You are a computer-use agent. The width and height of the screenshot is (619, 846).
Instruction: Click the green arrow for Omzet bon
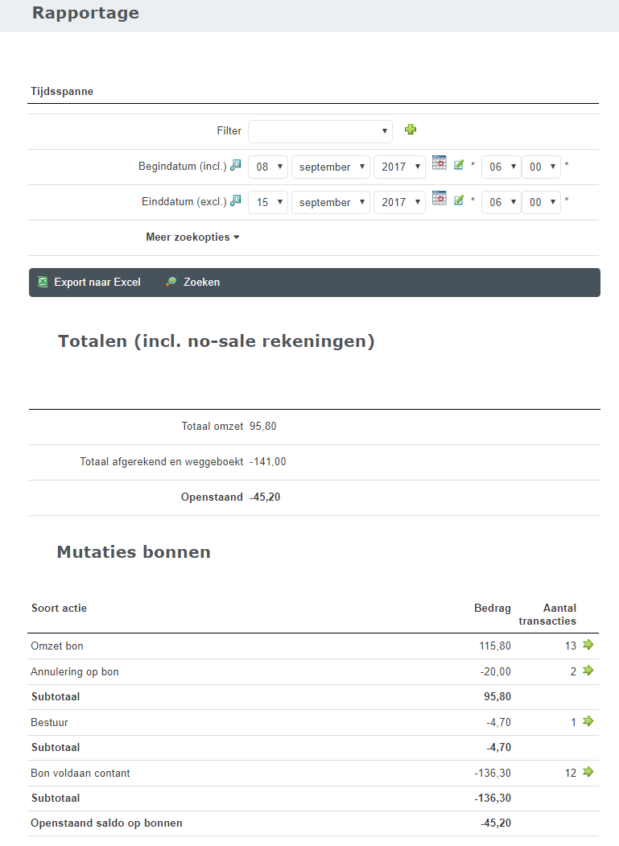click(588, 645)
